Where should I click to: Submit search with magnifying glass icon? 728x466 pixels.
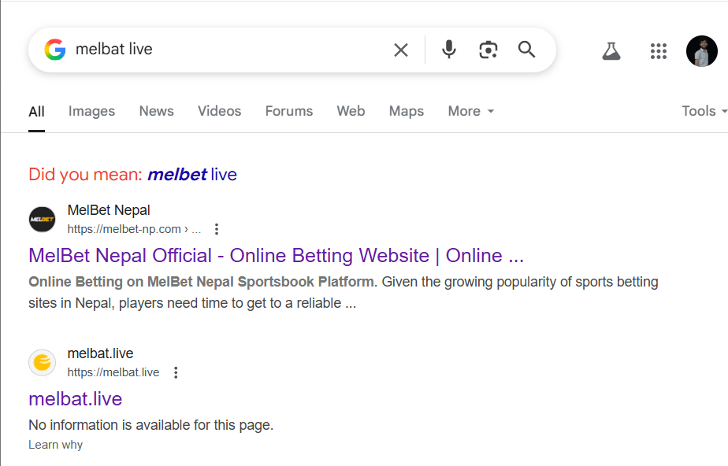click(526, 49)
